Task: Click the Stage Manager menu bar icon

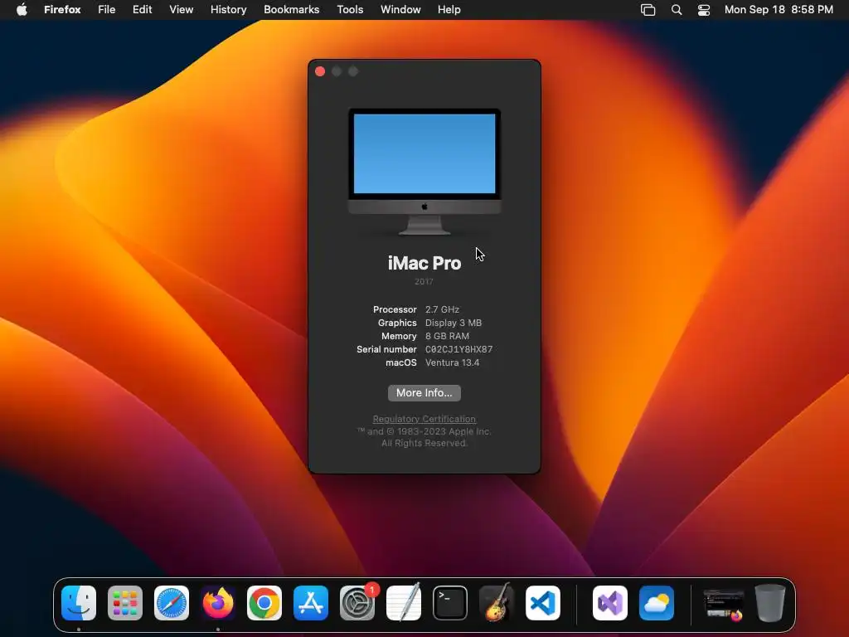Action: pos(648,10)
